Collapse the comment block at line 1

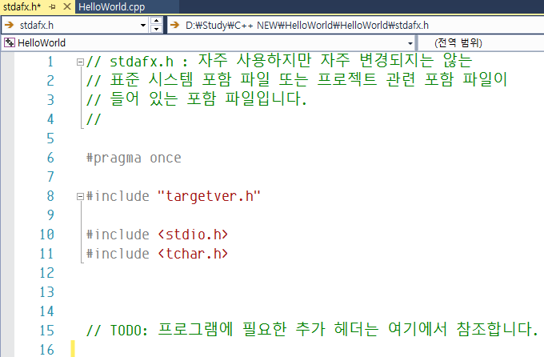[79, 62]
